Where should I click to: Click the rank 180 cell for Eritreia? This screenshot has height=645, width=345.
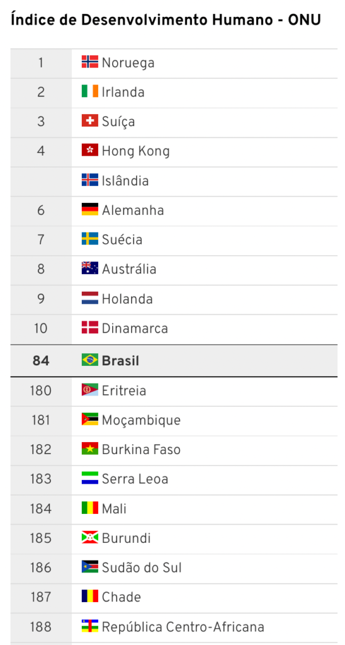41,391
